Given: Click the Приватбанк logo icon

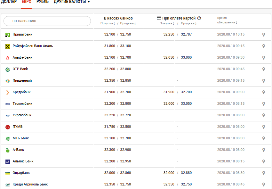Looking at the screenshot, I should click(x=8, y=35).
